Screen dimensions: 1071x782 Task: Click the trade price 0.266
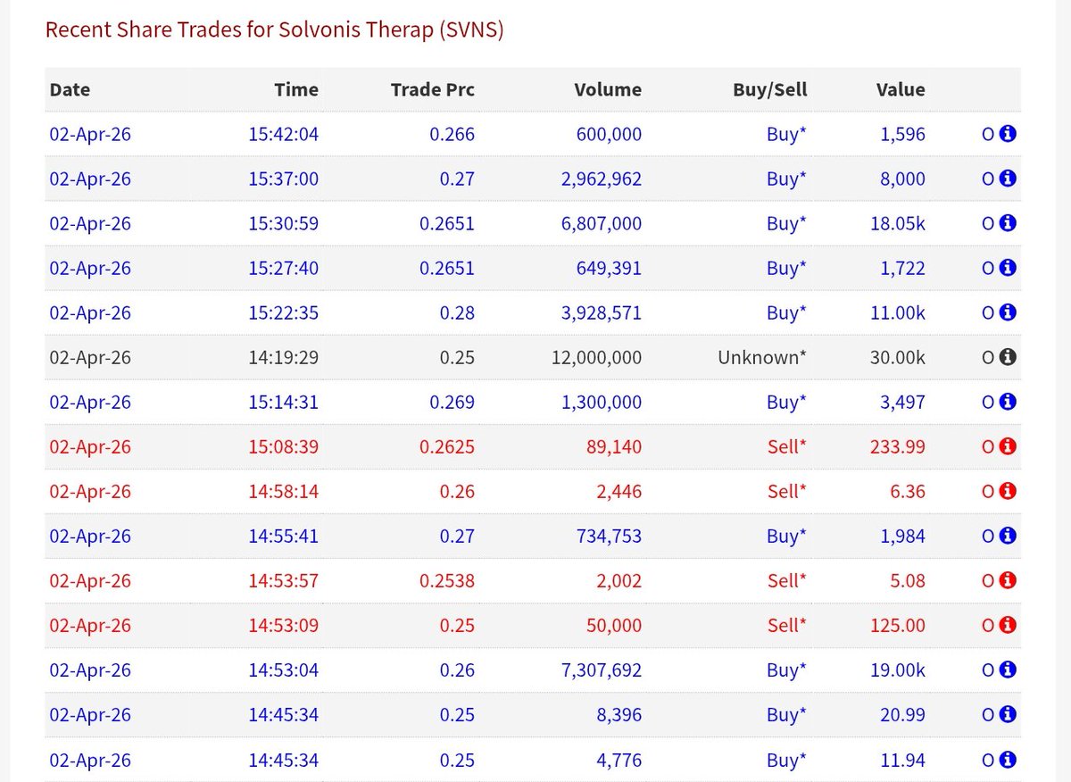coord(452,134)
